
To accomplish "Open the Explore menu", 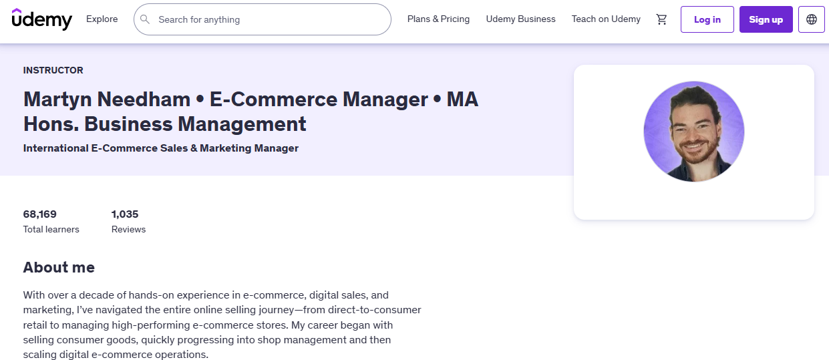I will point(102,19).
